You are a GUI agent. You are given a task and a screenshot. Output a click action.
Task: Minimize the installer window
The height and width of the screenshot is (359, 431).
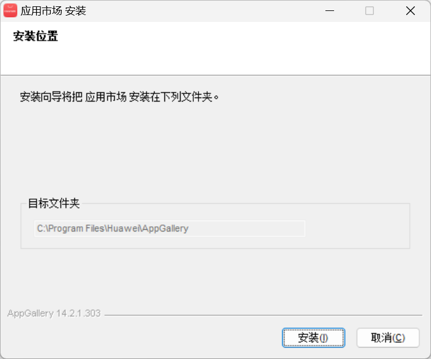point(329,11)
